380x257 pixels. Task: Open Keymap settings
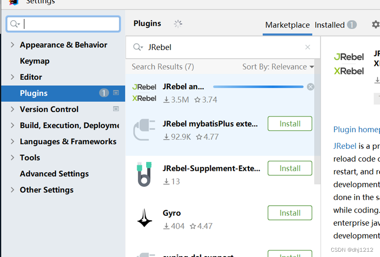(x=35, y=61)
